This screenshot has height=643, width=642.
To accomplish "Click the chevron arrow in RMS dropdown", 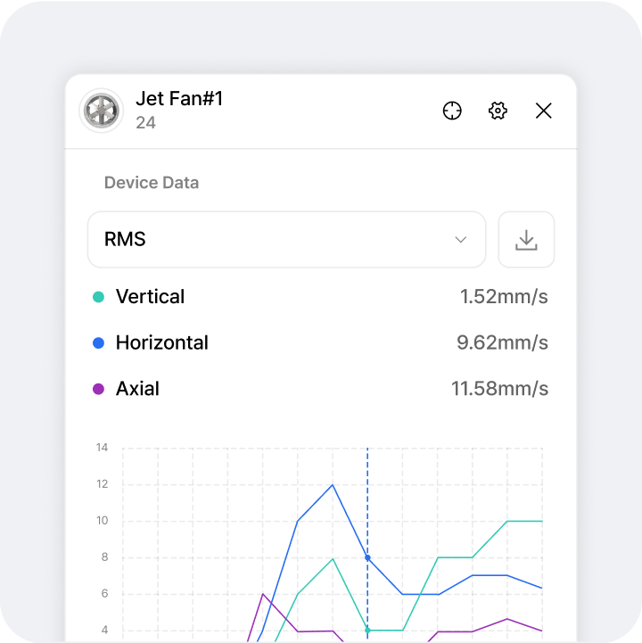I will pyautogui.click(x=461, y=240).
